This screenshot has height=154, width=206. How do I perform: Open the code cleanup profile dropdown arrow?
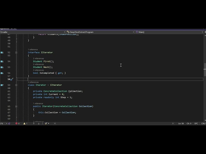coord(49,123)
